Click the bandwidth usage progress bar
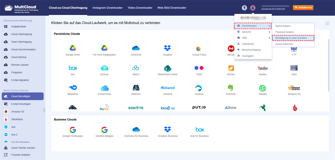335x160 pixels. pos(275,6)
